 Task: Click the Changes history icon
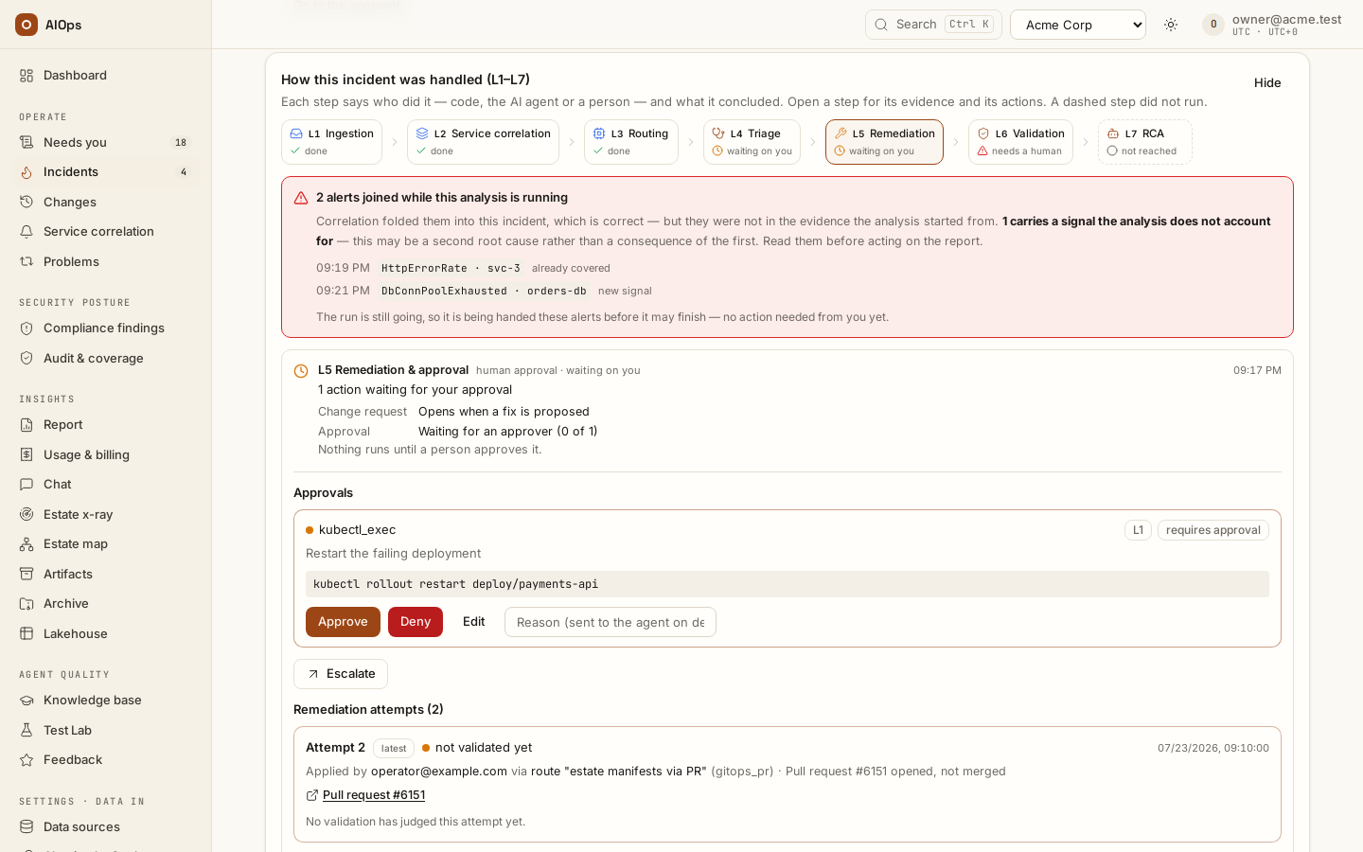pyautogui.click(x=27, y=203)
